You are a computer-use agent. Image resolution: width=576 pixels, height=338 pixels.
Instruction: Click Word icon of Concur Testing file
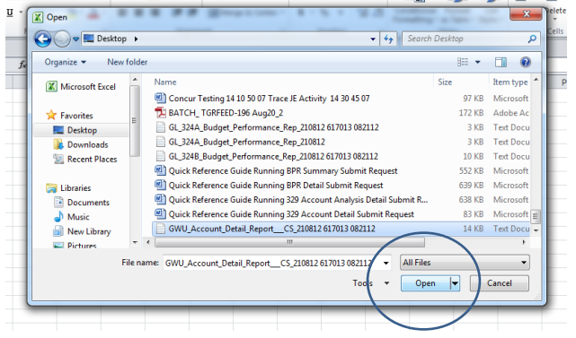click(x=160, y=98)
